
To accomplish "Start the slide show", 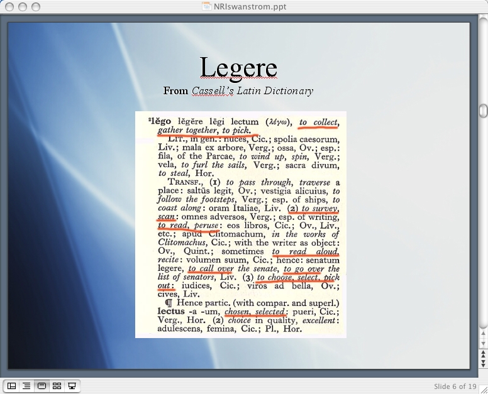I will 72,386.
